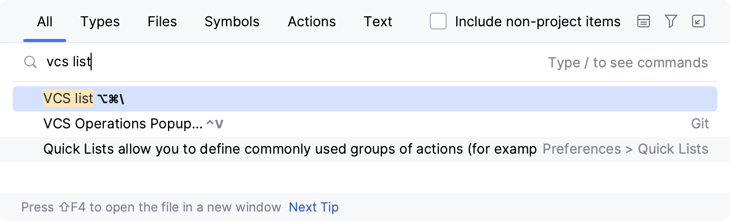Open the filter icon in search header

pos(670,22)
